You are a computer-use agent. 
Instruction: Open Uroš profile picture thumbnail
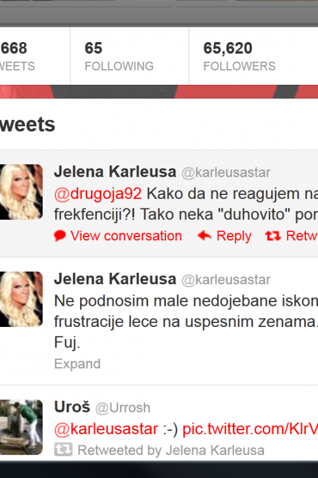click(21, 427)
